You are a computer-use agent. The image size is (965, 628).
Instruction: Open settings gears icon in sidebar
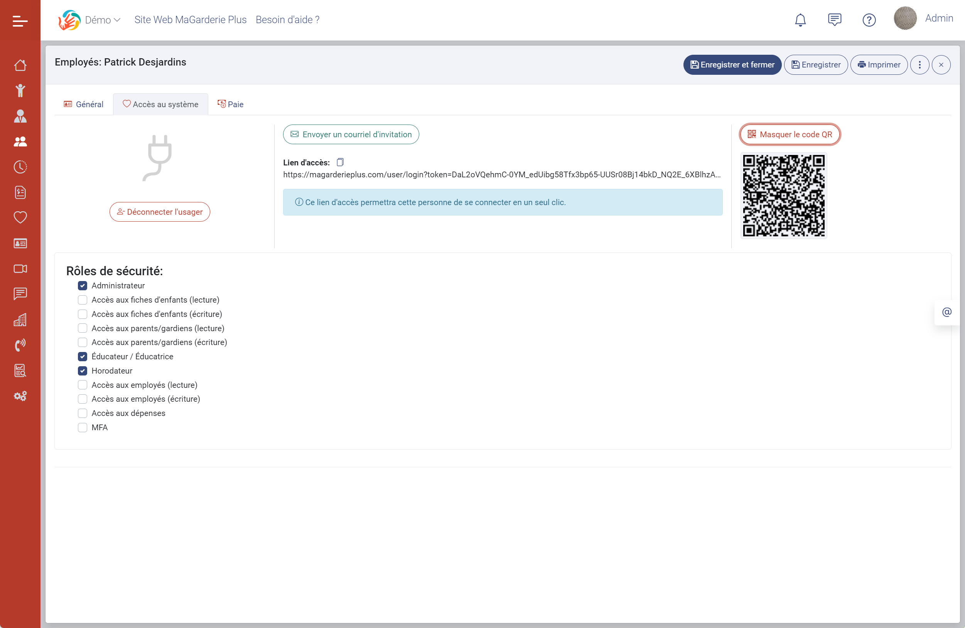pyautogui.click(x=20, y=396)
